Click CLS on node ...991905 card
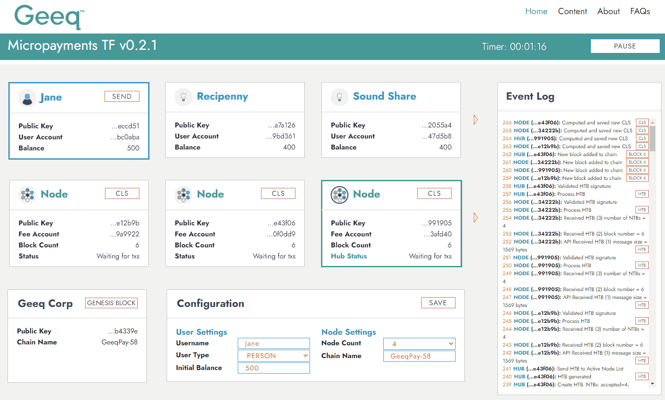The width and height of the screenshot is (665, 400). [x=434, y=194]
